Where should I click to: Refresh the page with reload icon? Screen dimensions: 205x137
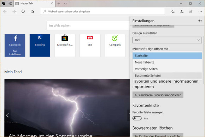point(23,12)
